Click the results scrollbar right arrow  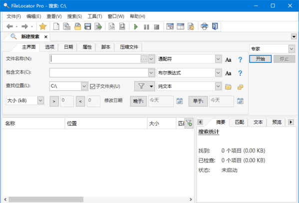pos(191,200)
